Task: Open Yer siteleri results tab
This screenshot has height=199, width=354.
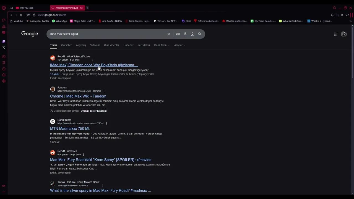Action: pos(144,45)
